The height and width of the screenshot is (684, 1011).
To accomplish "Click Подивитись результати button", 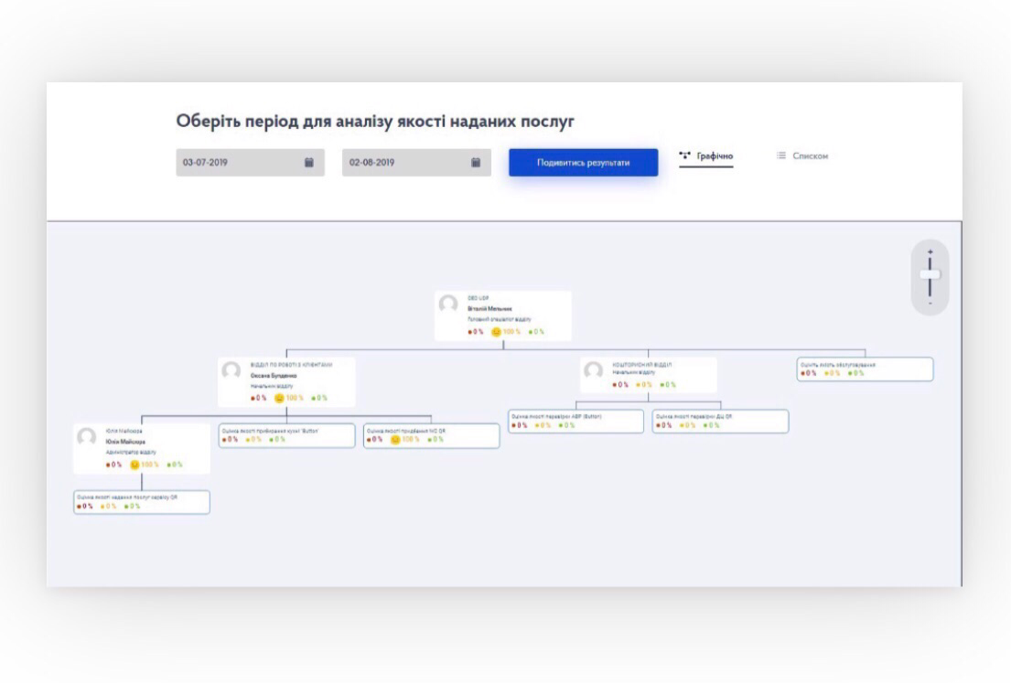I will tap(583, 163).
